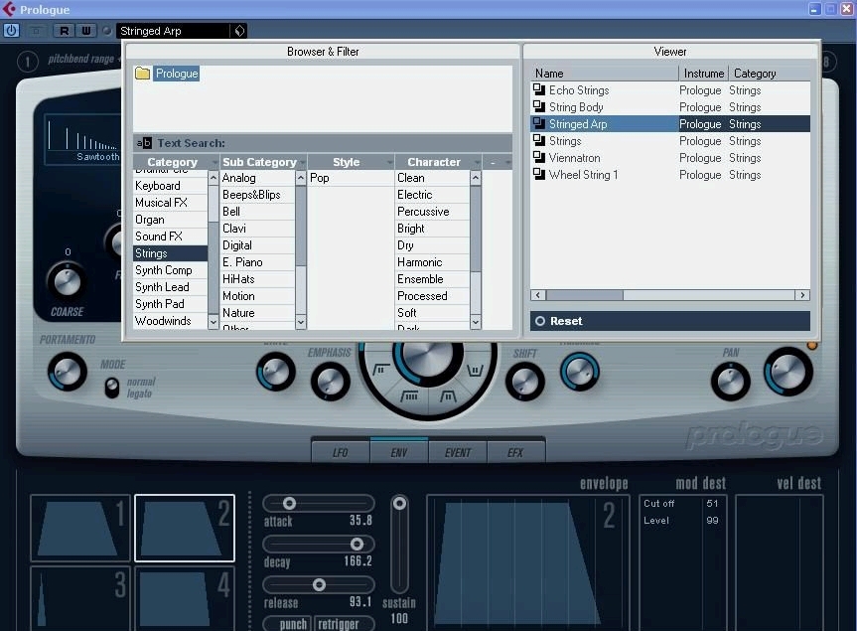Screen dimensions: 857x631
Task: Switch to the EVENT tab
Action: point(458,452)
